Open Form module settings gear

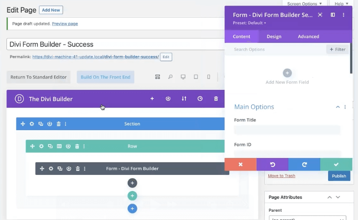click(51, 168)
